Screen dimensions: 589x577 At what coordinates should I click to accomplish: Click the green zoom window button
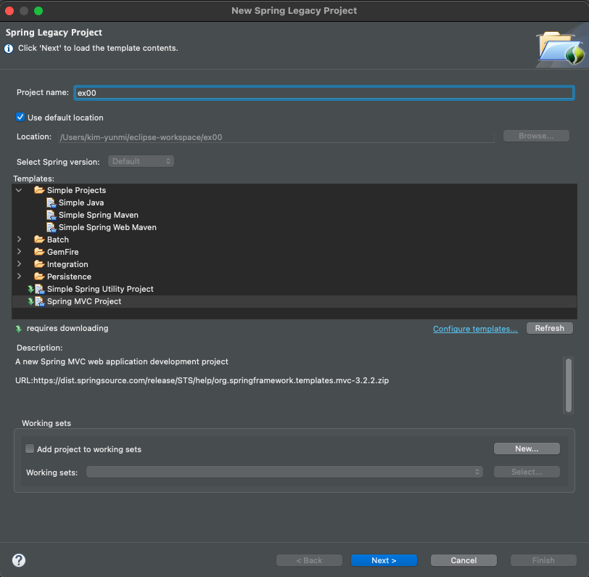[x=38, y=11]
